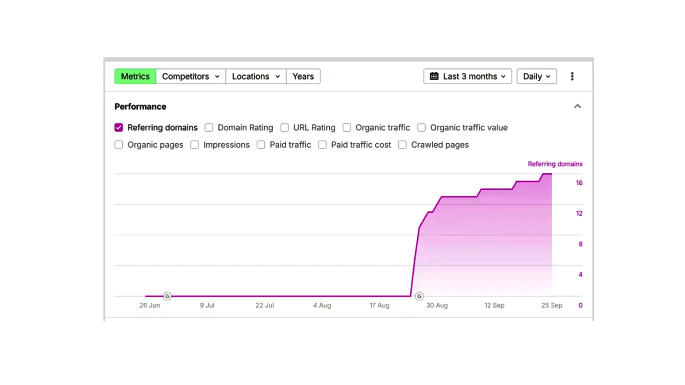
Task: Tick the URL Rating checkbox
Action: [x=284, y=128]
